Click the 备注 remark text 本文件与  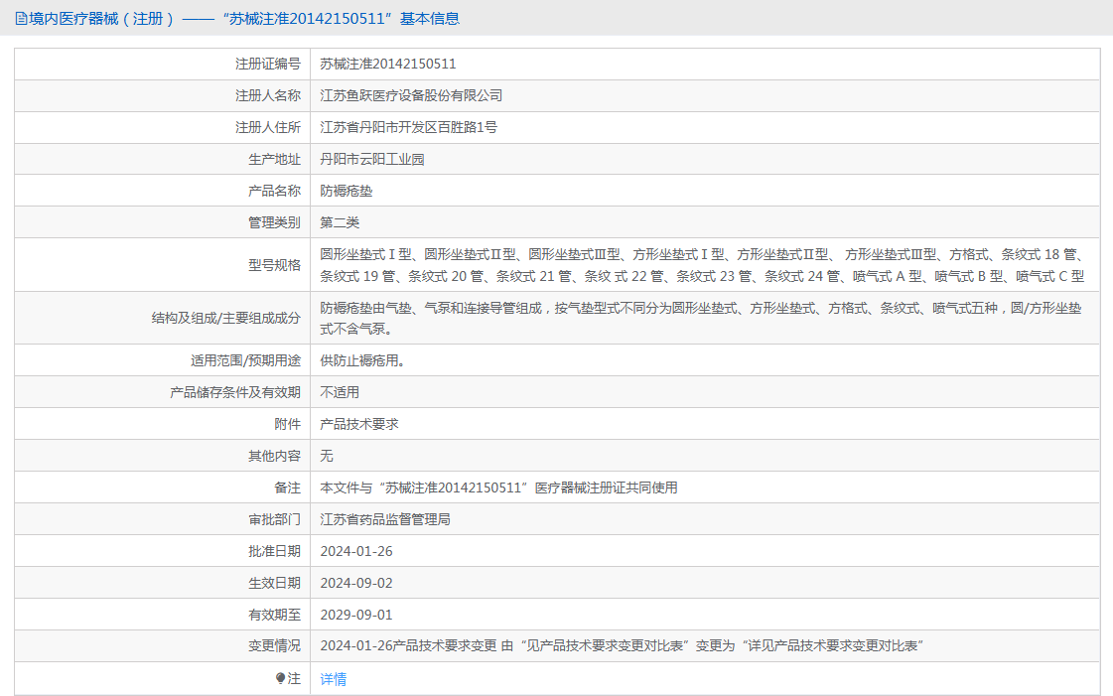pyautogui.click(x=498, y=488)
